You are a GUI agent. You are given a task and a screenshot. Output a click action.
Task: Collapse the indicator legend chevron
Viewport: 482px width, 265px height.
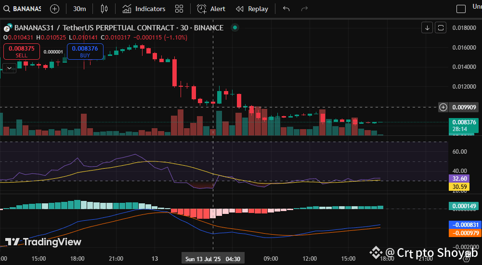click(x=10, y=68)
